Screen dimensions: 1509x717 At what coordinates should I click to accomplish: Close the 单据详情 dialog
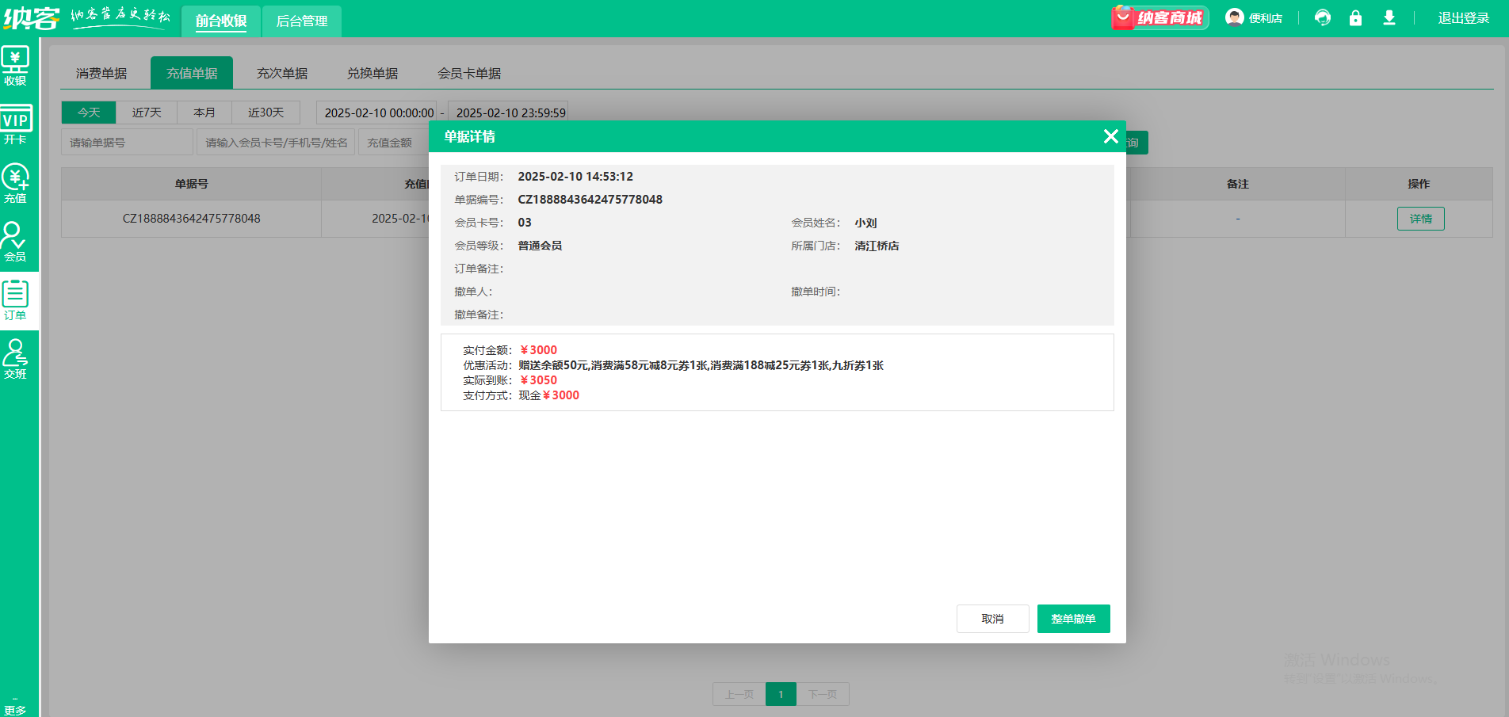(1110, 136)
